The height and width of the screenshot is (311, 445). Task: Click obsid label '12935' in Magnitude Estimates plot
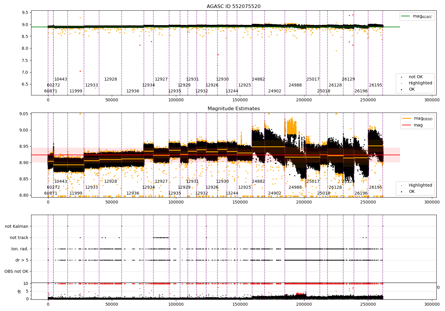[175, 193]
